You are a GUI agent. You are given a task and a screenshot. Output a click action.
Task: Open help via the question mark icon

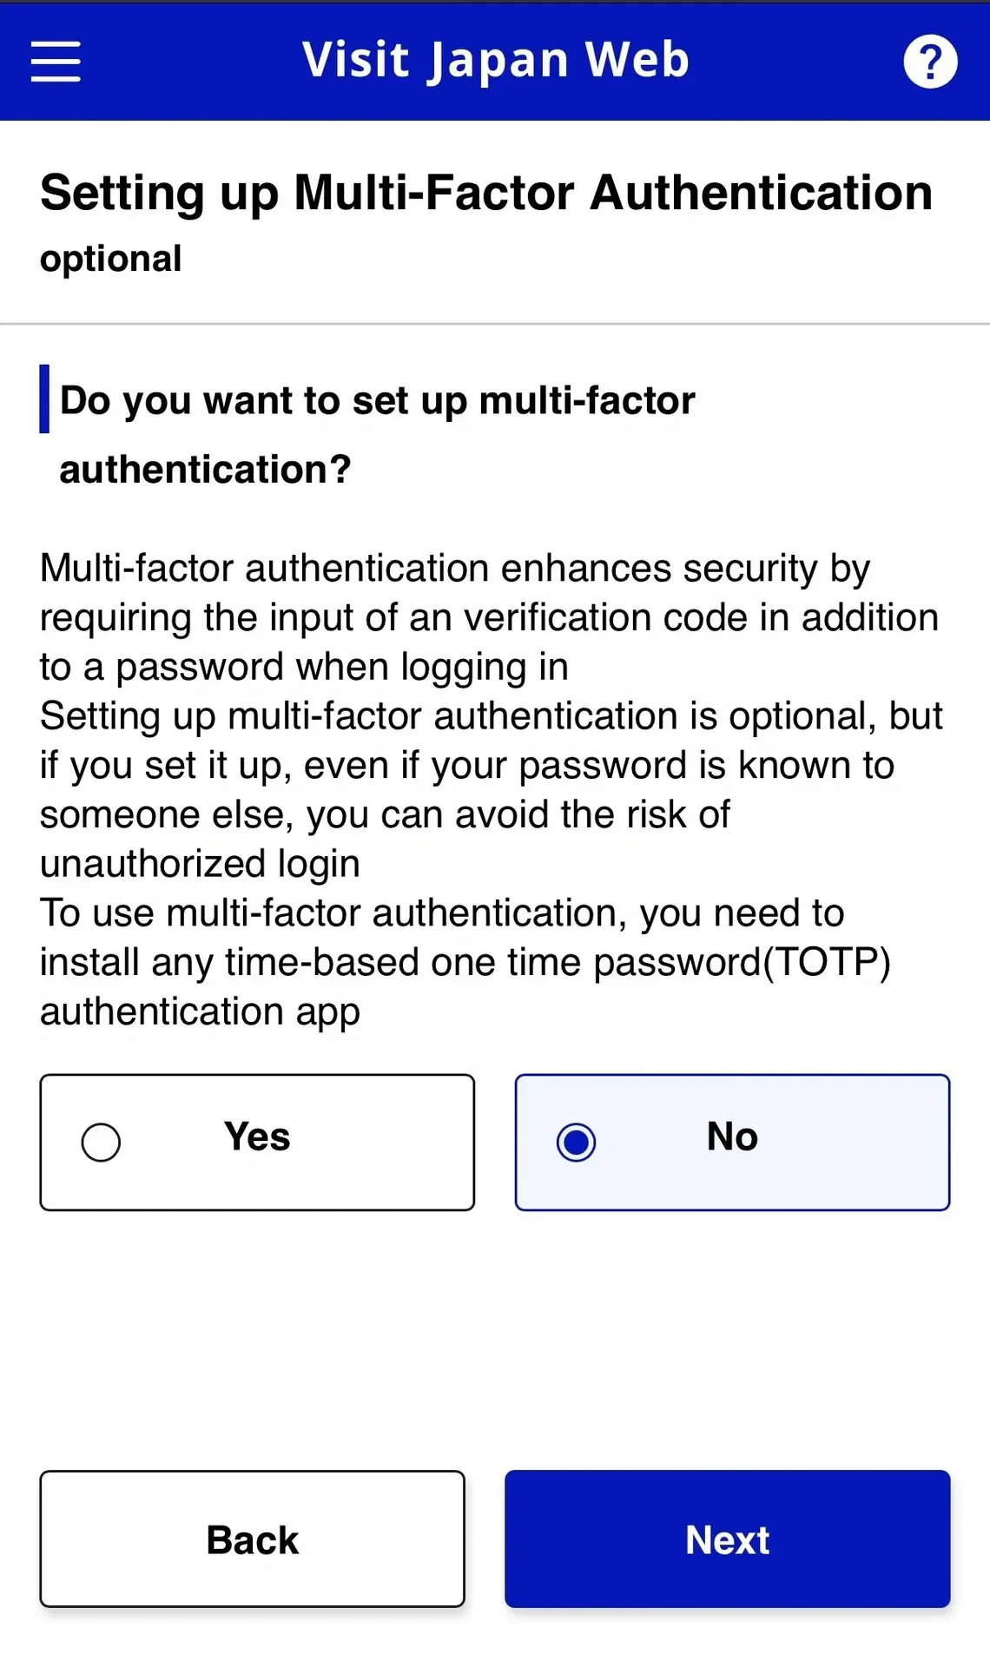tap(930, 62)
